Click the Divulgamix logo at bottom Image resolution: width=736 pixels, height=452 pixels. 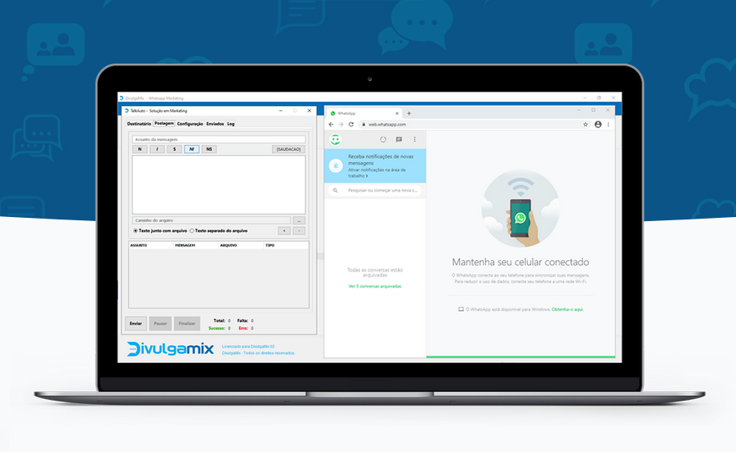(x=170, y=349)
